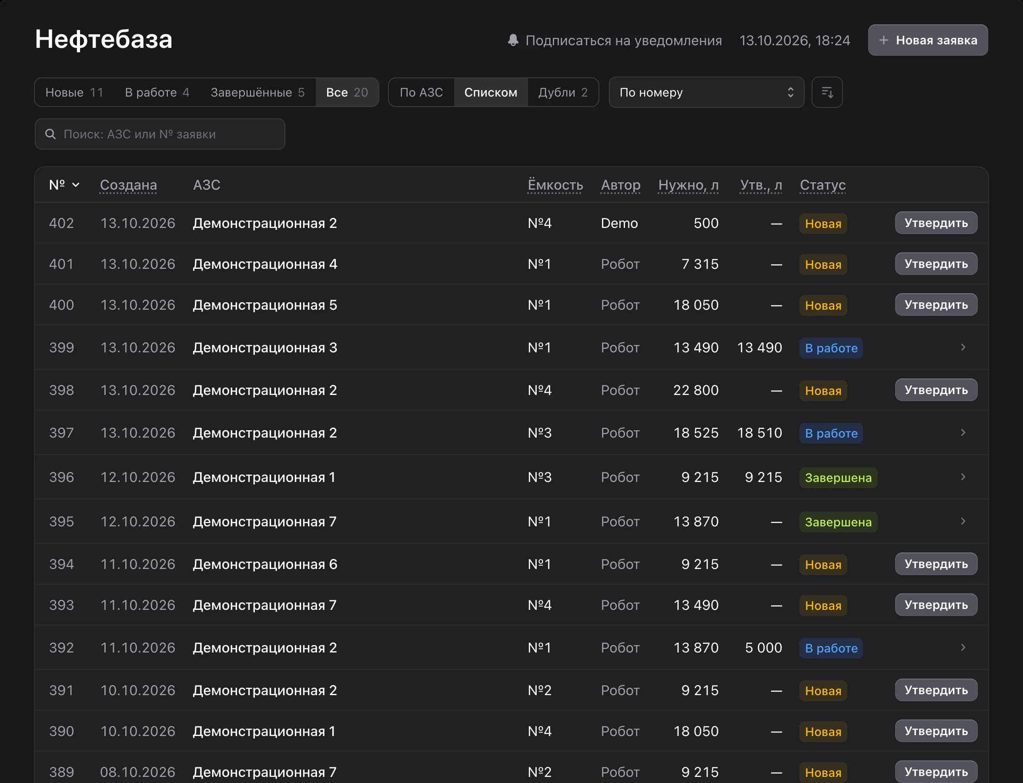Viewport: 1023px width, 783px height.
Task: Switch view to По АЗС
Action: click(x=421, y=92)
